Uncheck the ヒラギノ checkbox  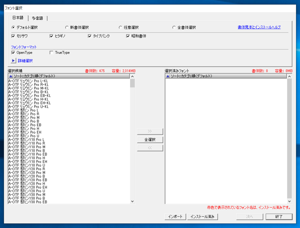51,36
